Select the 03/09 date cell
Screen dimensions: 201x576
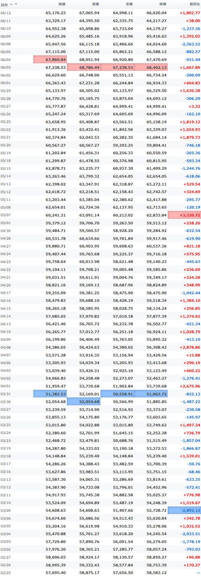click(6, 511)
